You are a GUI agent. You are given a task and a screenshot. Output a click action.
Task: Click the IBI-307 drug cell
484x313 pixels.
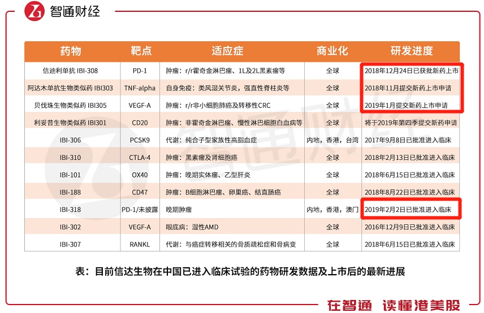pos(70,245)
